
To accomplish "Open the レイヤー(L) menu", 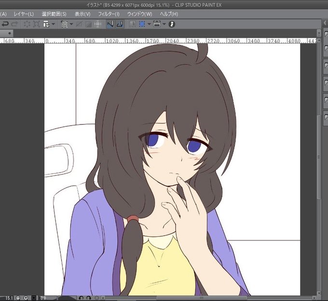I will [x=24, y=14].
